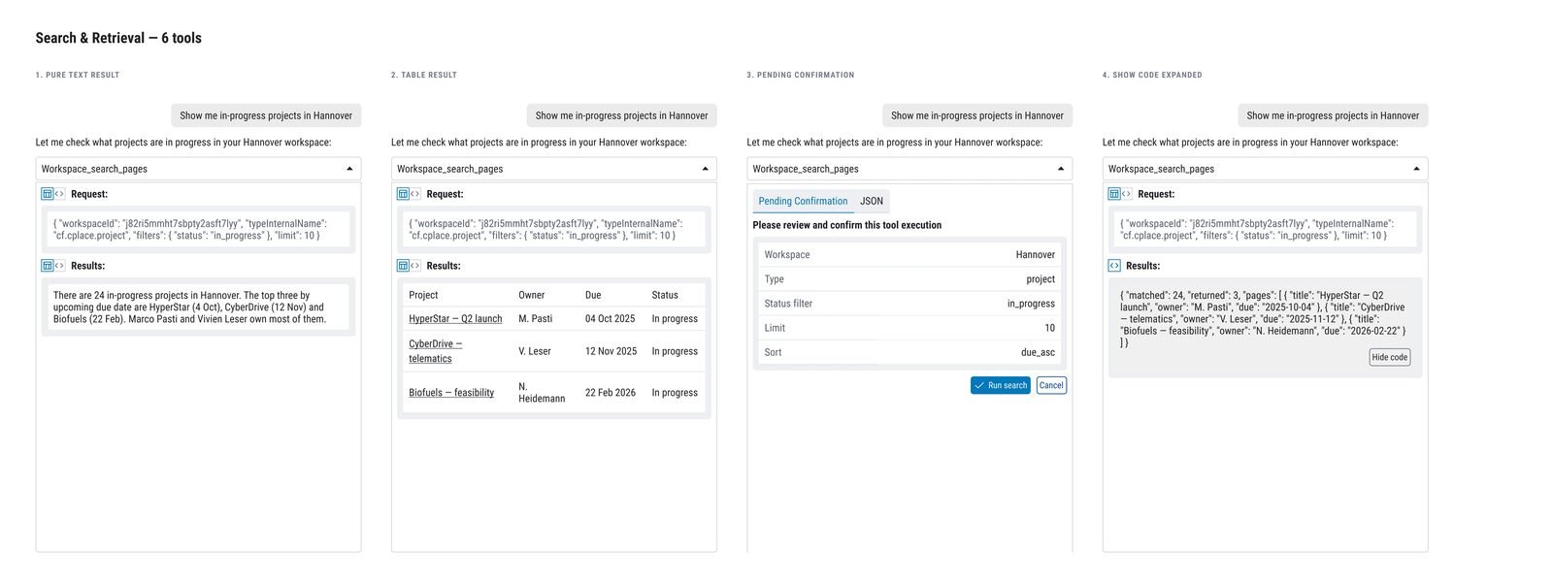Open the HyperStar — Q2 launch link
Image resolution: width=1553 pixels, height=582 pixels.
point(455,319)
